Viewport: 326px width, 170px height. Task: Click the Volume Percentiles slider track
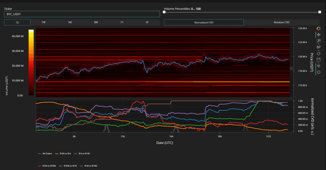(242, 12)
